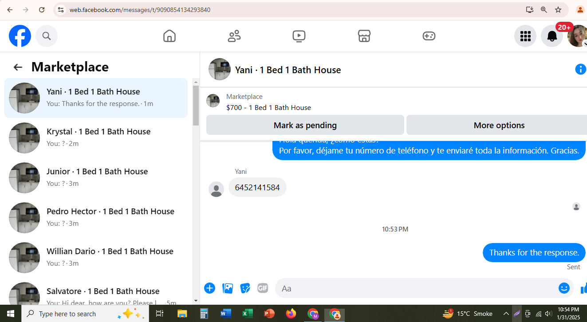Send a thumbs-up like

583,288
